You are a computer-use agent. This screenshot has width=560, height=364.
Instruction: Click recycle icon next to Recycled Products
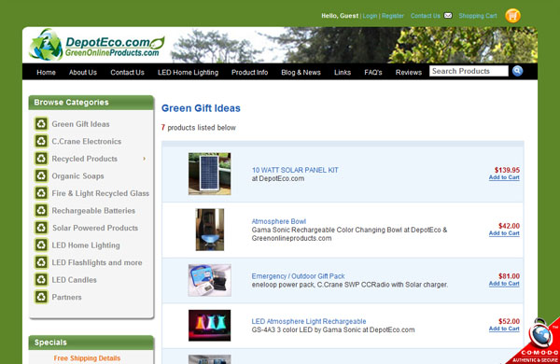41,159
